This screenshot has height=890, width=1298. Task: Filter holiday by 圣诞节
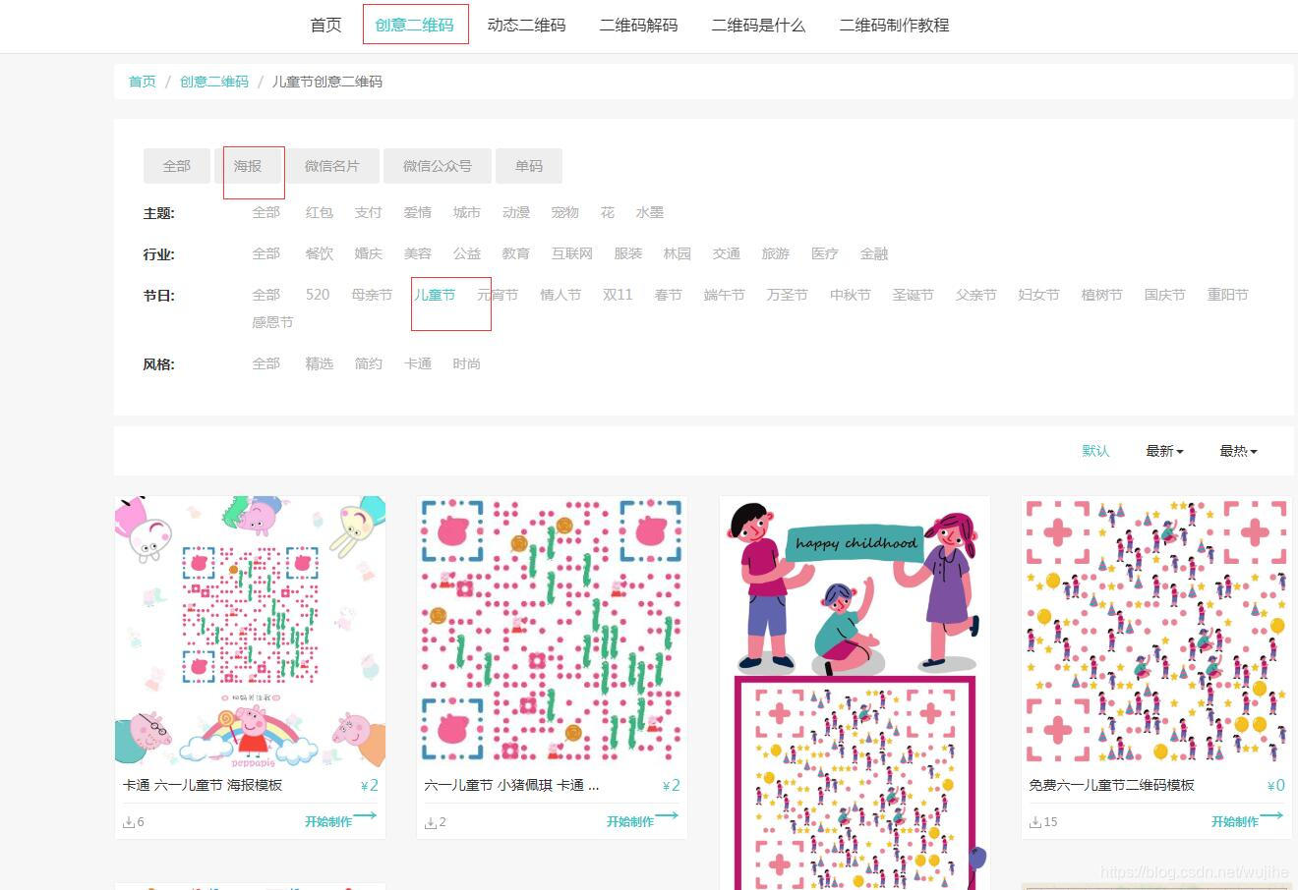click(x=914, y=295)
